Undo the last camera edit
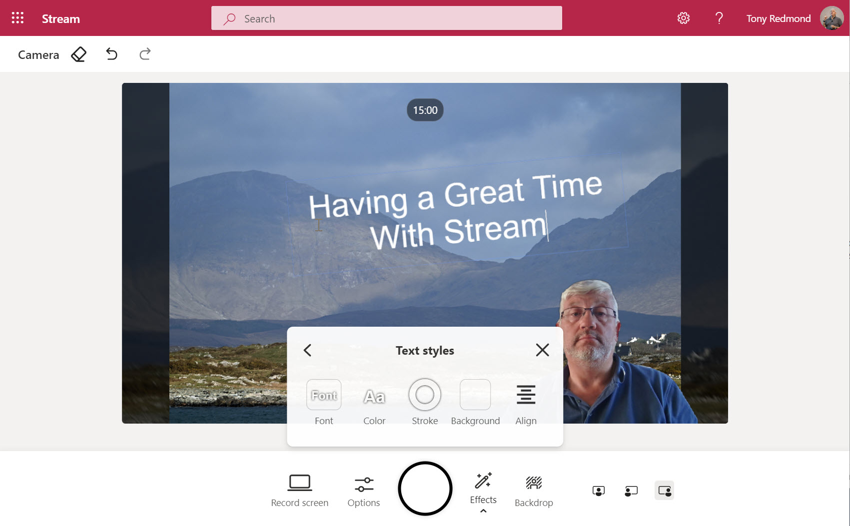Image resolution: width=850 pixels, height=526 pixels. click(x=112, y=54)
